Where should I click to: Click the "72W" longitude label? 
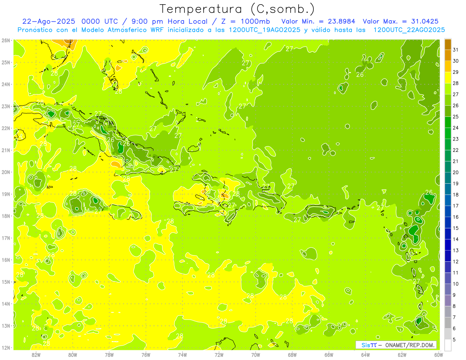(219, 355)
